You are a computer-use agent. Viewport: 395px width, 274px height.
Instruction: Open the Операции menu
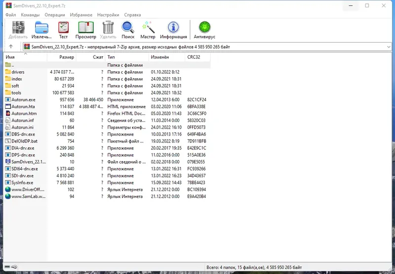click(x=55, y=15)
